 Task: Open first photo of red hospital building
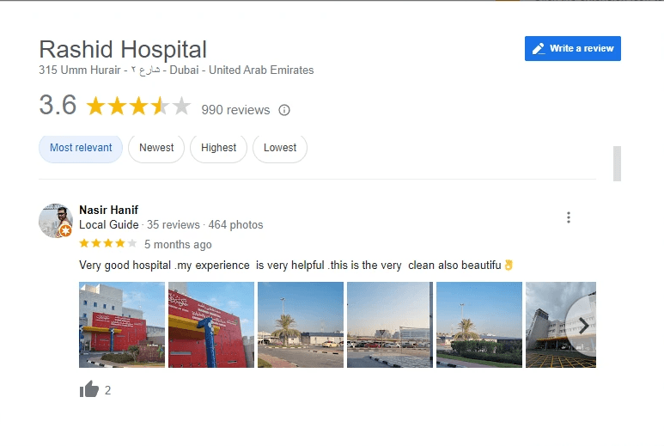[122, 325]
